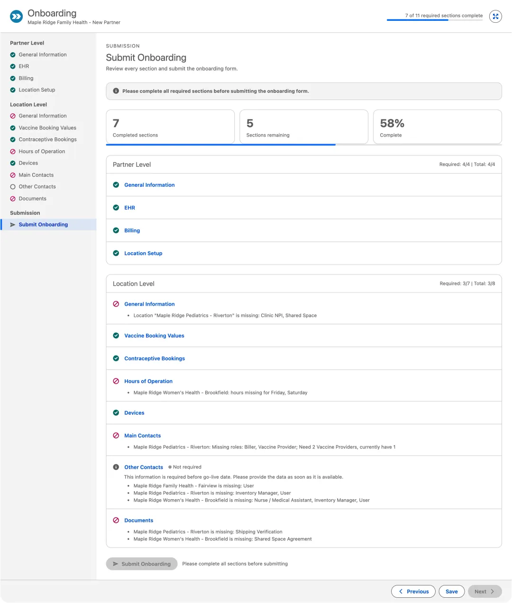Follow the Hours of Operation link in main panel
Viewport: 512px width, 603px height.
(148, 381)
